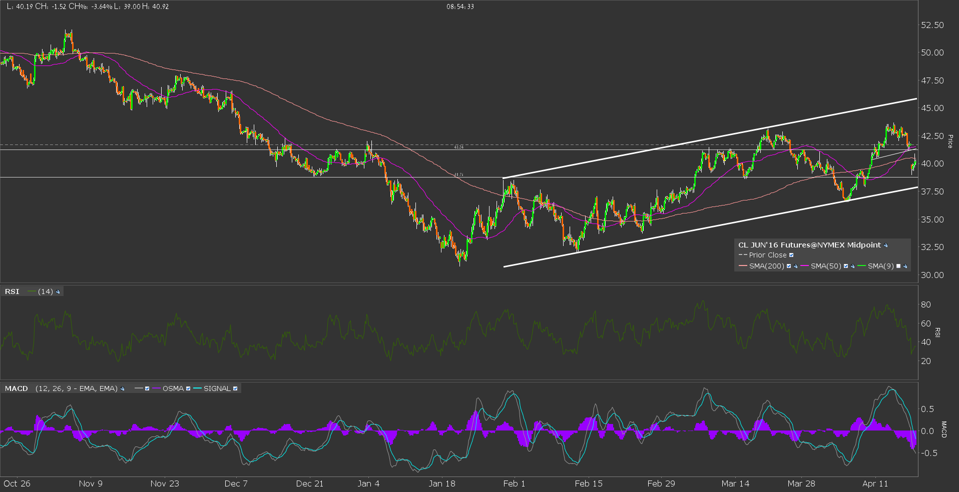The width and height of the screenshot is (959, 492).
Task: Click the SIGNAL cyan line swatch
Action: coord(198,389)
